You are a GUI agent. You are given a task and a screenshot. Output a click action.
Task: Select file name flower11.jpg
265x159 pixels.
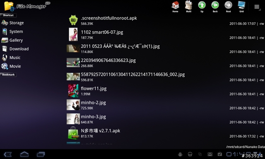pyautogui.click(x=94, y=89)
